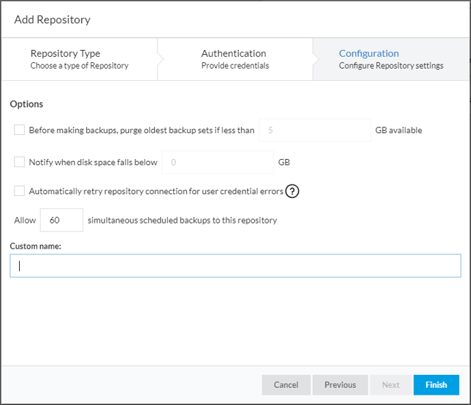Go back with the Previous button

[x=340, y=385]
